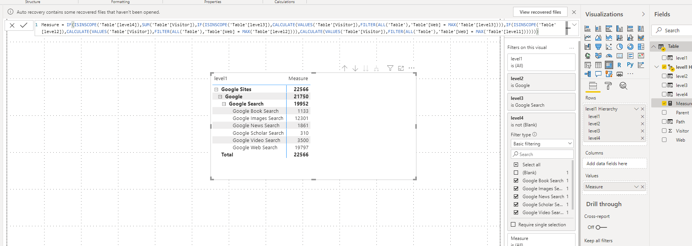Viewport: 692px width, 246px height.
Task: Tick the Visitor field checkbox
Action: tap(664, 131)
